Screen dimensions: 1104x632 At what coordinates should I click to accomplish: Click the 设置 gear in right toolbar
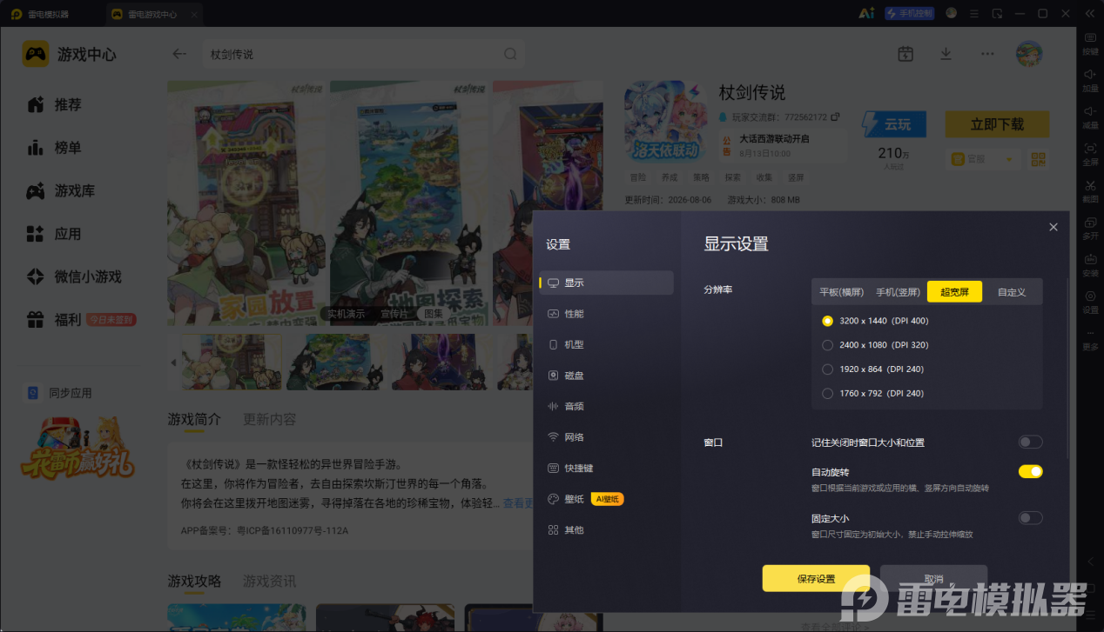pos(1090,302)
